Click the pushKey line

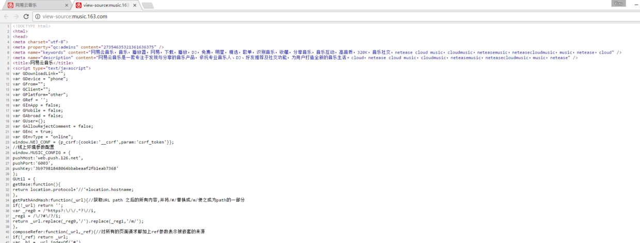(66, 168)
